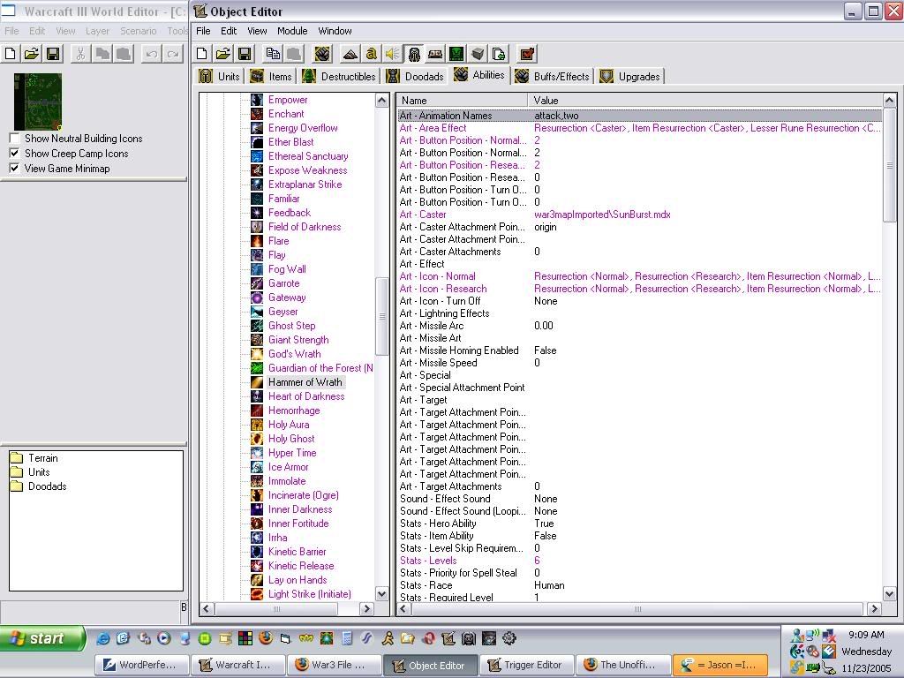The width and height of the screenshot is (904, 678).
Task: Click the Save floppy icon in Object Editor toolbar
Action: point(245,54)
